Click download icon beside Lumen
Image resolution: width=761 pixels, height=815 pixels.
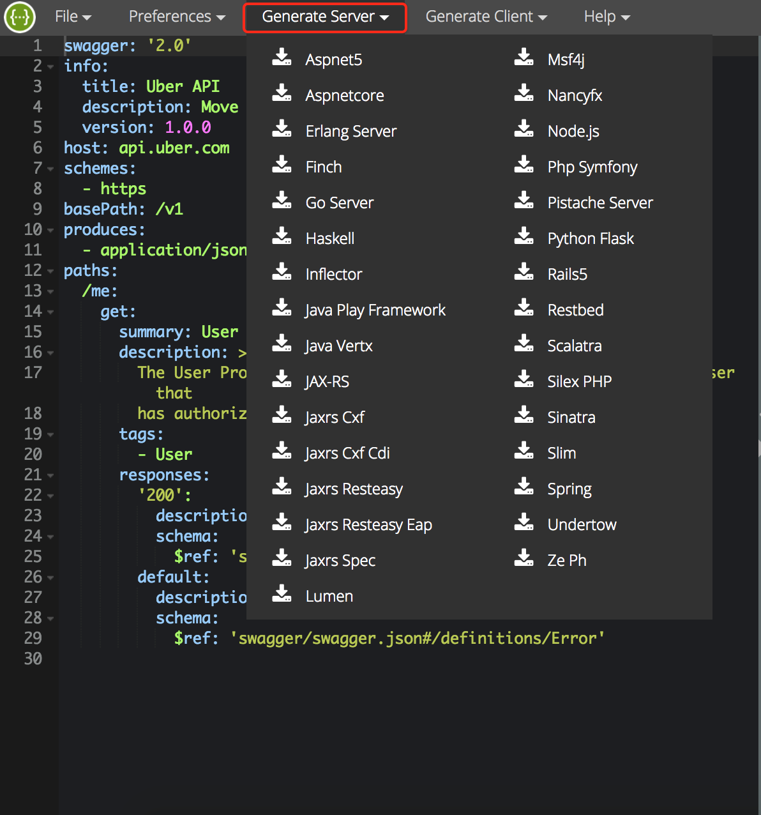(x=282, y=594)
